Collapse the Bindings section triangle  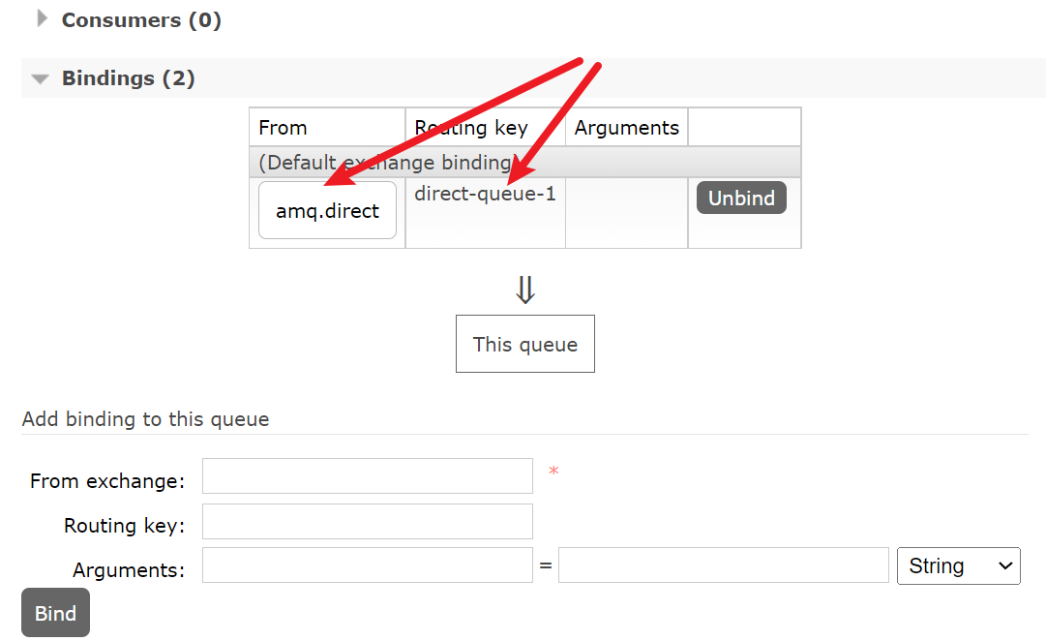point(40,79)
